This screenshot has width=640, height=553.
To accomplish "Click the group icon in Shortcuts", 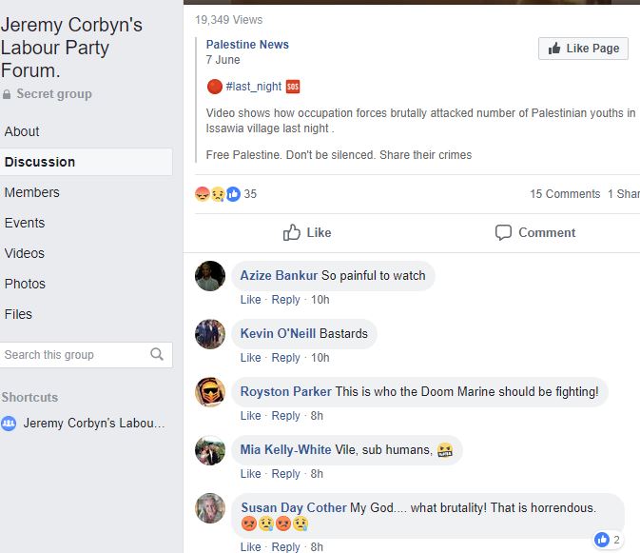I will (x=9, y=424).
